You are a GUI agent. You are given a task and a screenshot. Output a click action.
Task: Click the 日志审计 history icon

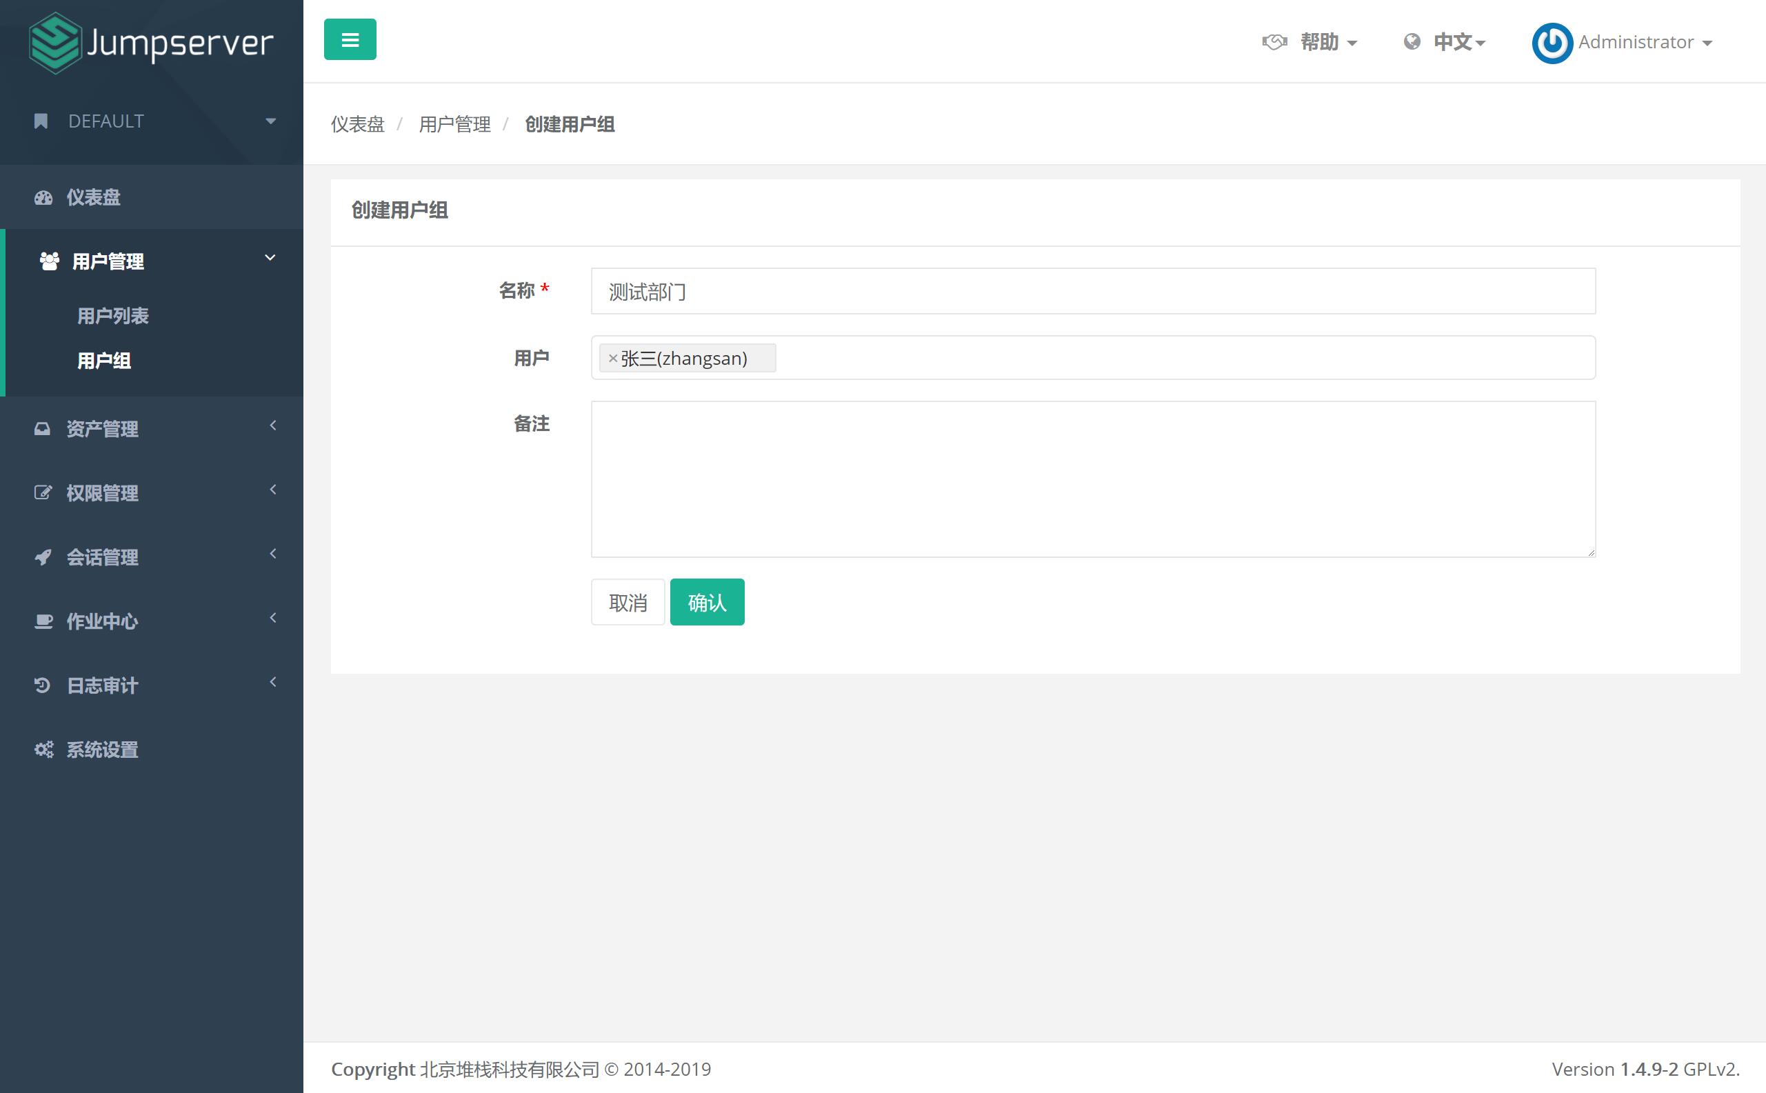point(42,685)
